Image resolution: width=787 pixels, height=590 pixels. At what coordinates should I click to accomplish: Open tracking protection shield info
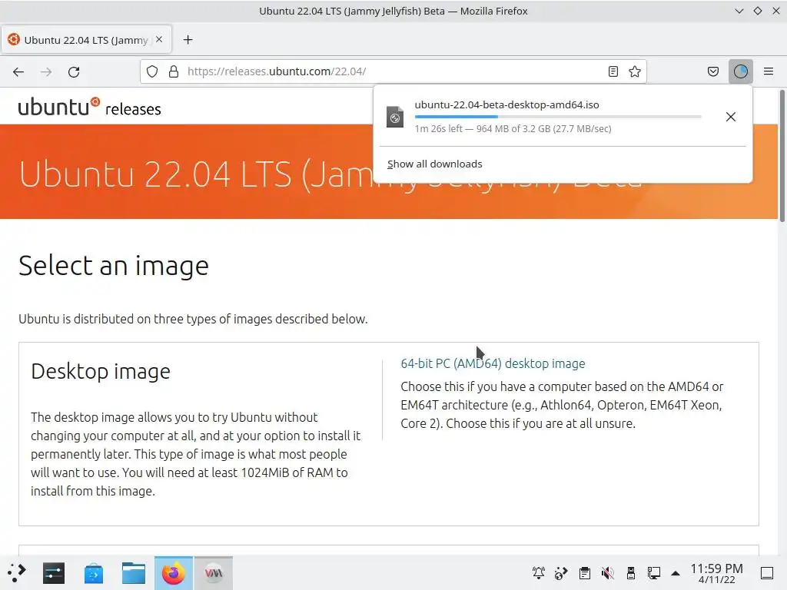(x=152, y=71)
